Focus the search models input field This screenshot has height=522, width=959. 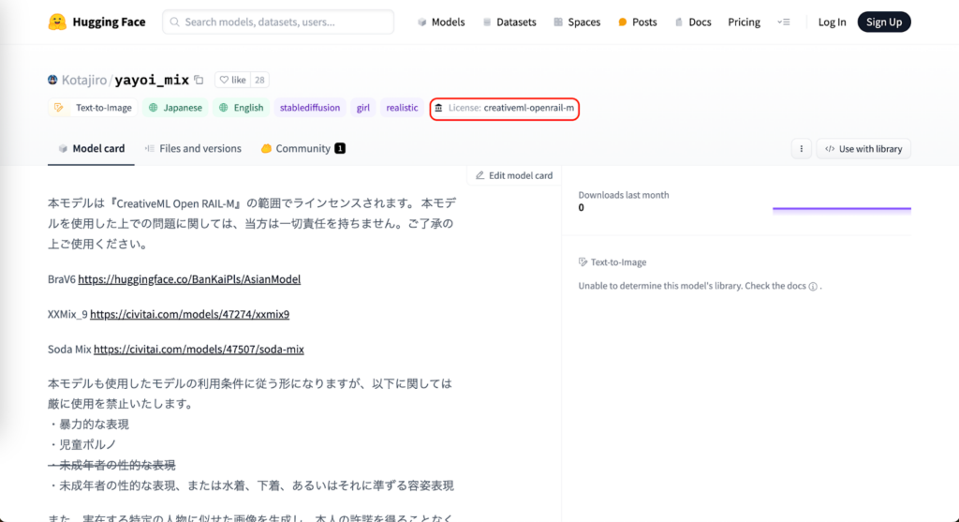point(278,22)
